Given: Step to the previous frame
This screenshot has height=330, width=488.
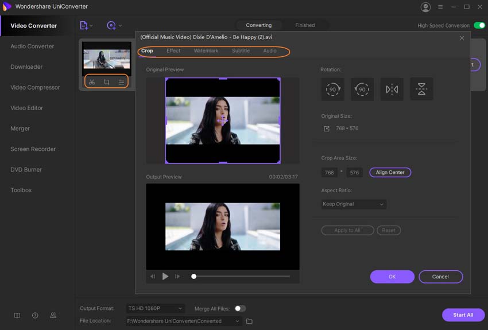Looking at the screenshot, I should (153, 276).
